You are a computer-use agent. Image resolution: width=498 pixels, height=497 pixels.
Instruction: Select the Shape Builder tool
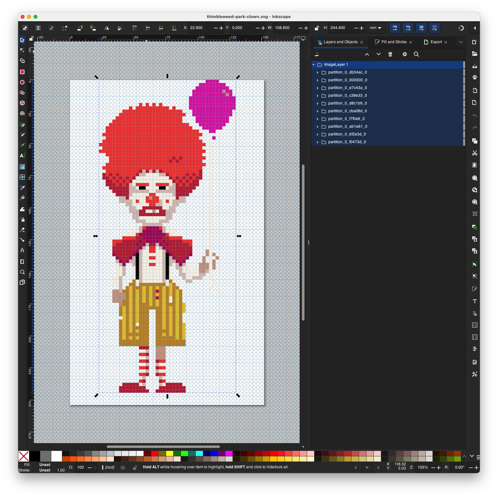pyautogui.click(x=22, y=61)
